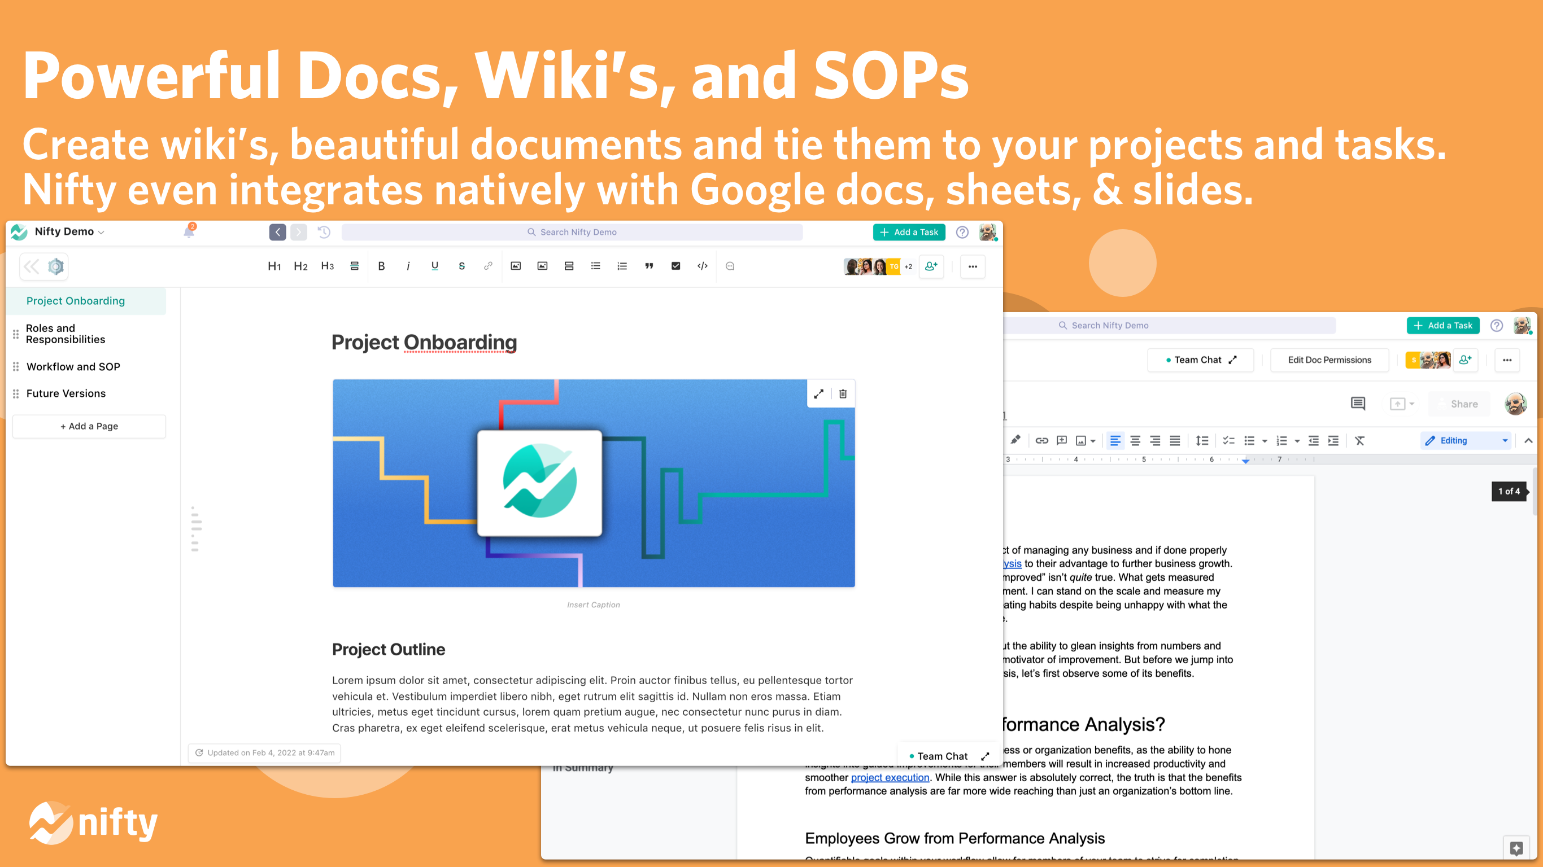Toggle underline text formatting
Viewport: 1543px width, 867px height.
pos(435,266)
